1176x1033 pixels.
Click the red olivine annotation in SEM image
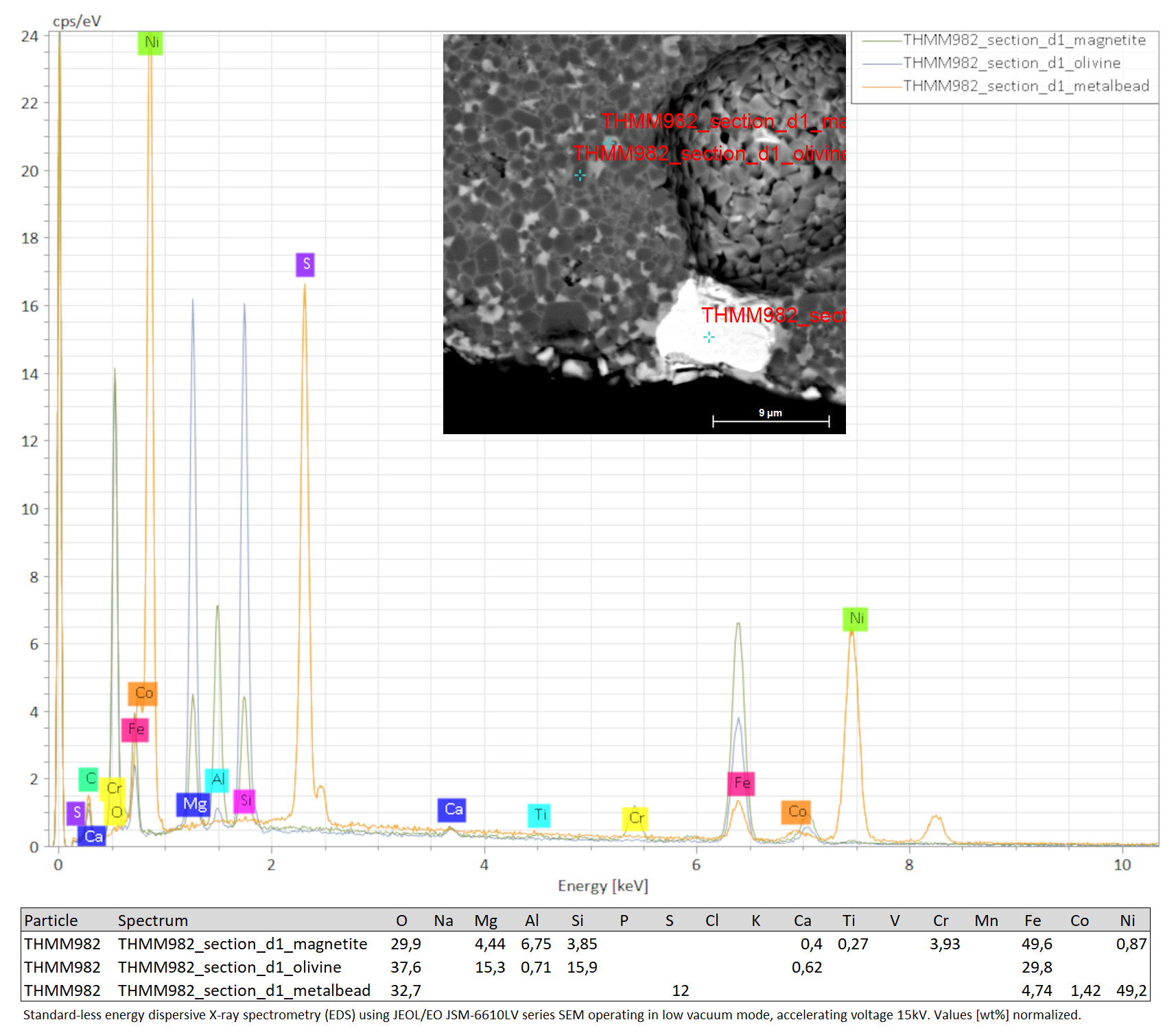coord(709,154)
